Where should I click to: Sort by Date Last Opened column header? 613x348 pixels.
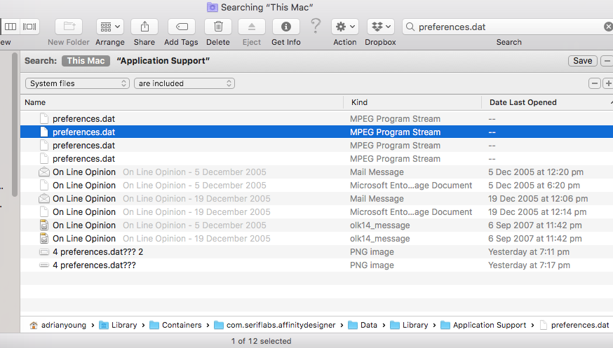pyautogui.click(x=523, y=102)
